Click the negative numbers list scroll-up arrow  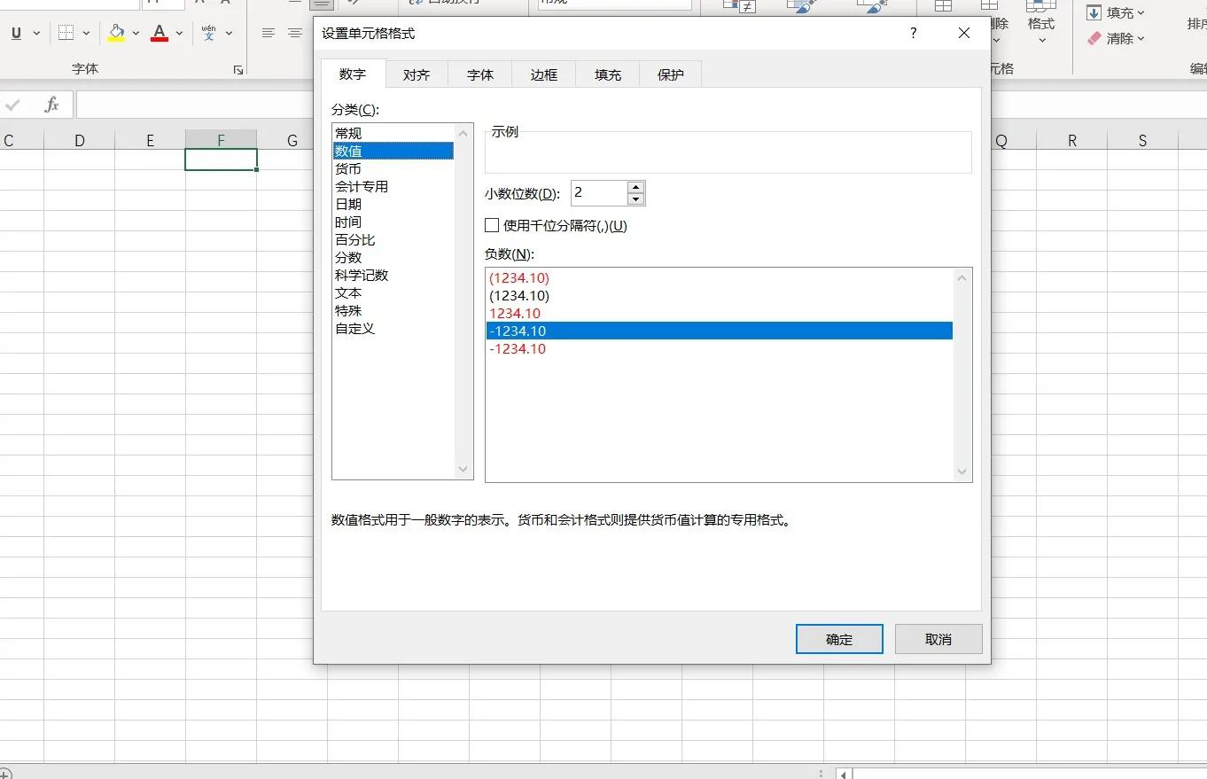tap(962, 277)
